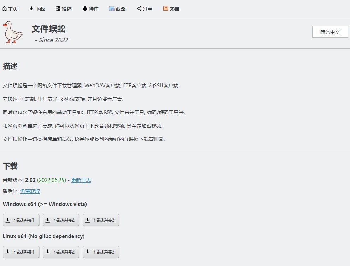Viewport: 350px width, 266px height.
Task: Click the 文件蜈蚣 site title
Action: [49, 29]
